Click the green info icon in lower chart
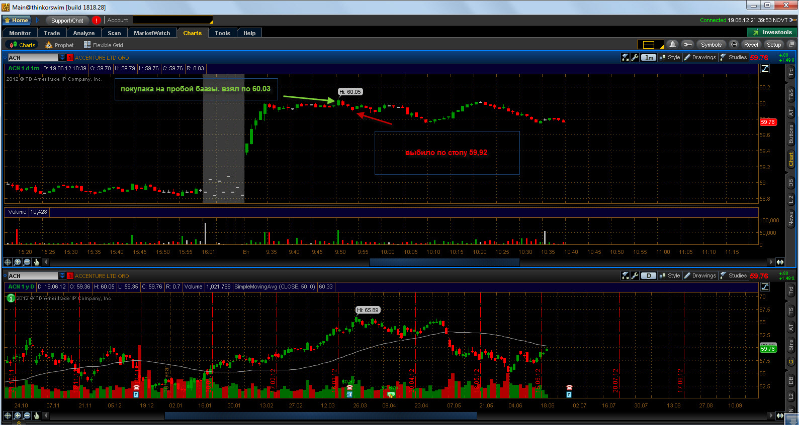 (11, 298)
